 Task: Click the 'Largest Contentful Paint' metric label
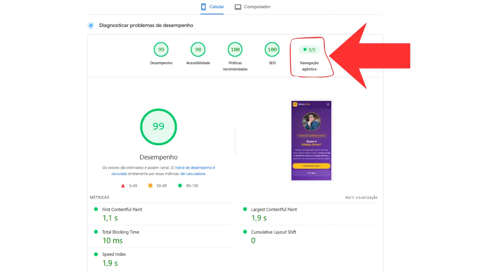tap(274, 210)
